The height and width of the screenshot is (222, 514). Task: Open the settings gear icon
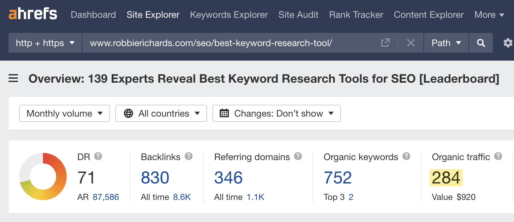pyautogui.click(x=508, y=43)
